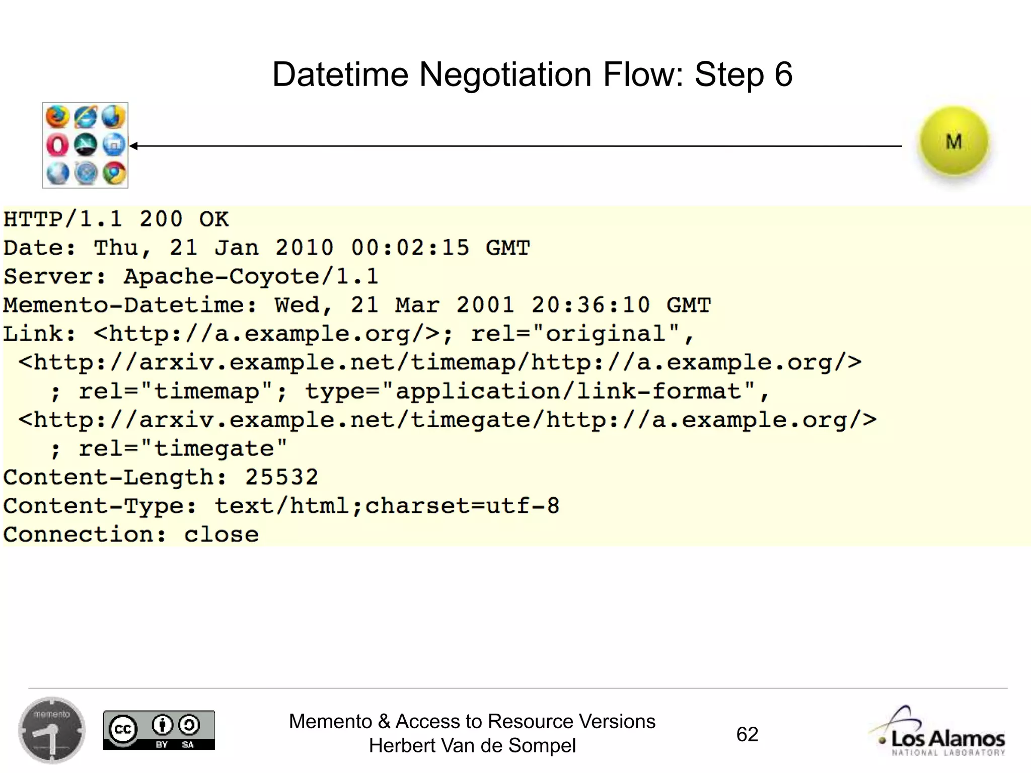Click the Google Chrome browser icon
1031x773 pixels.
point(114,174)
